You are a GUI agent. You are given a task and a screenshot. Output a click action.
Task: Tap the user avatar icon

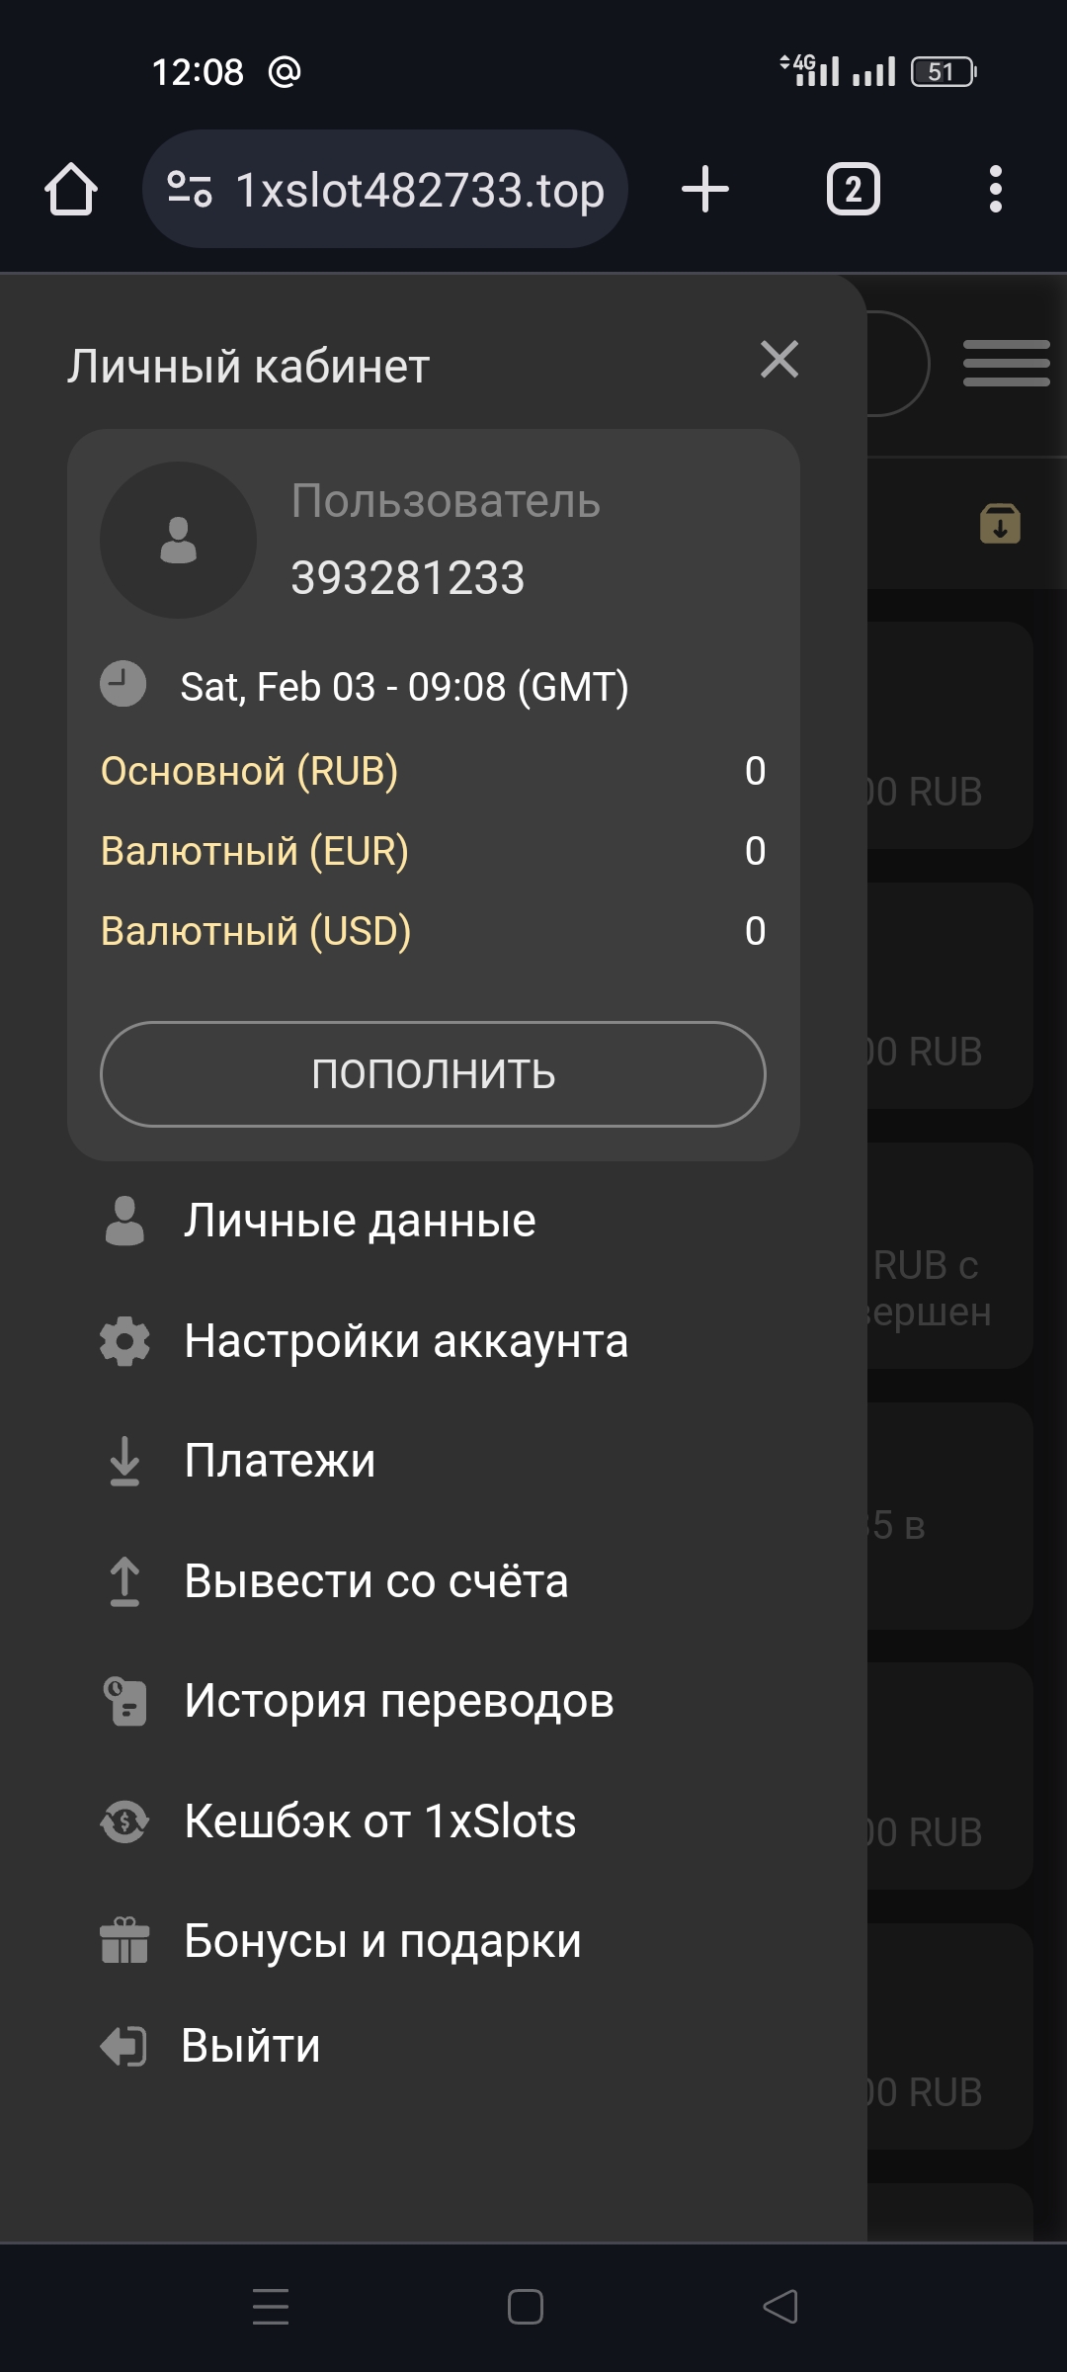178,540
